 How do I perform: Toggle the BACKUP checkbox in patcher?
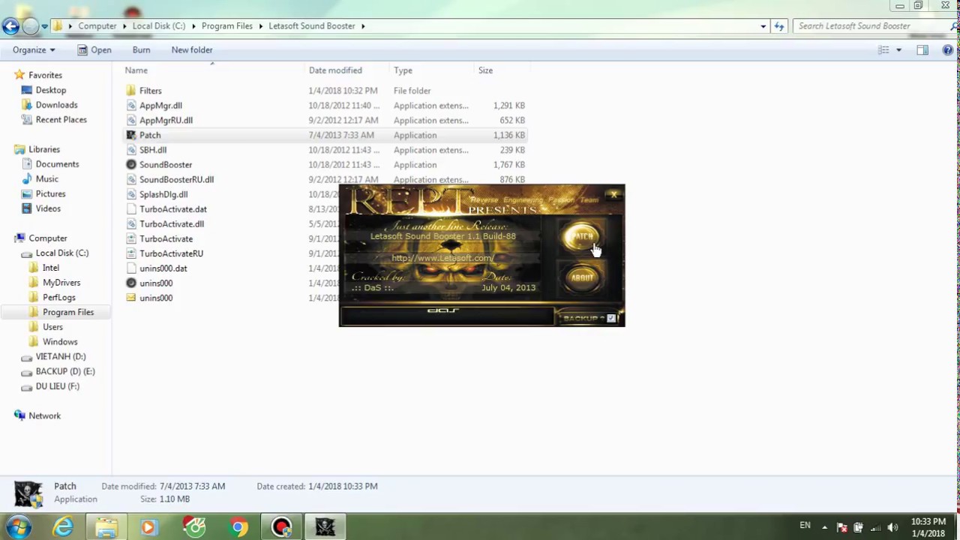click(x=611, y=318)
